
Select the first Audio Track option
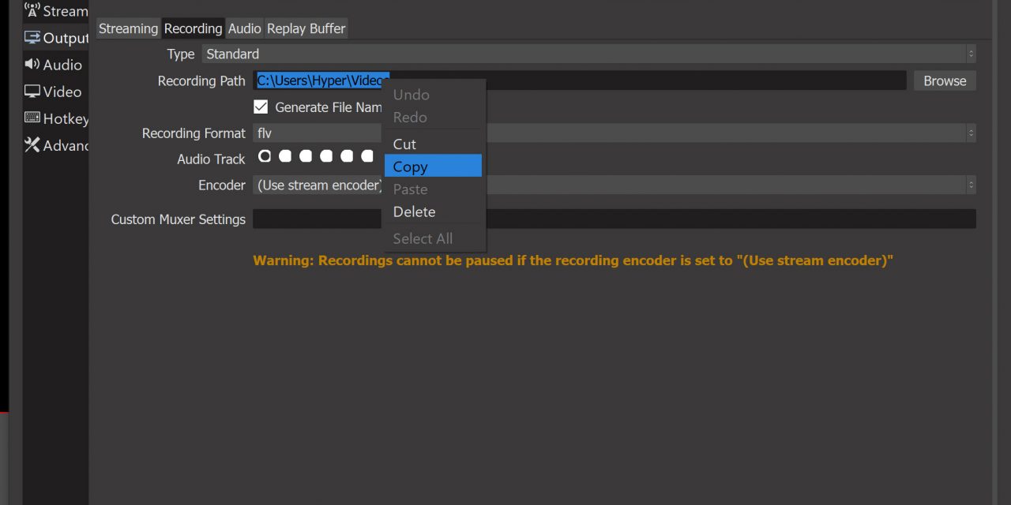click(265, 156)
